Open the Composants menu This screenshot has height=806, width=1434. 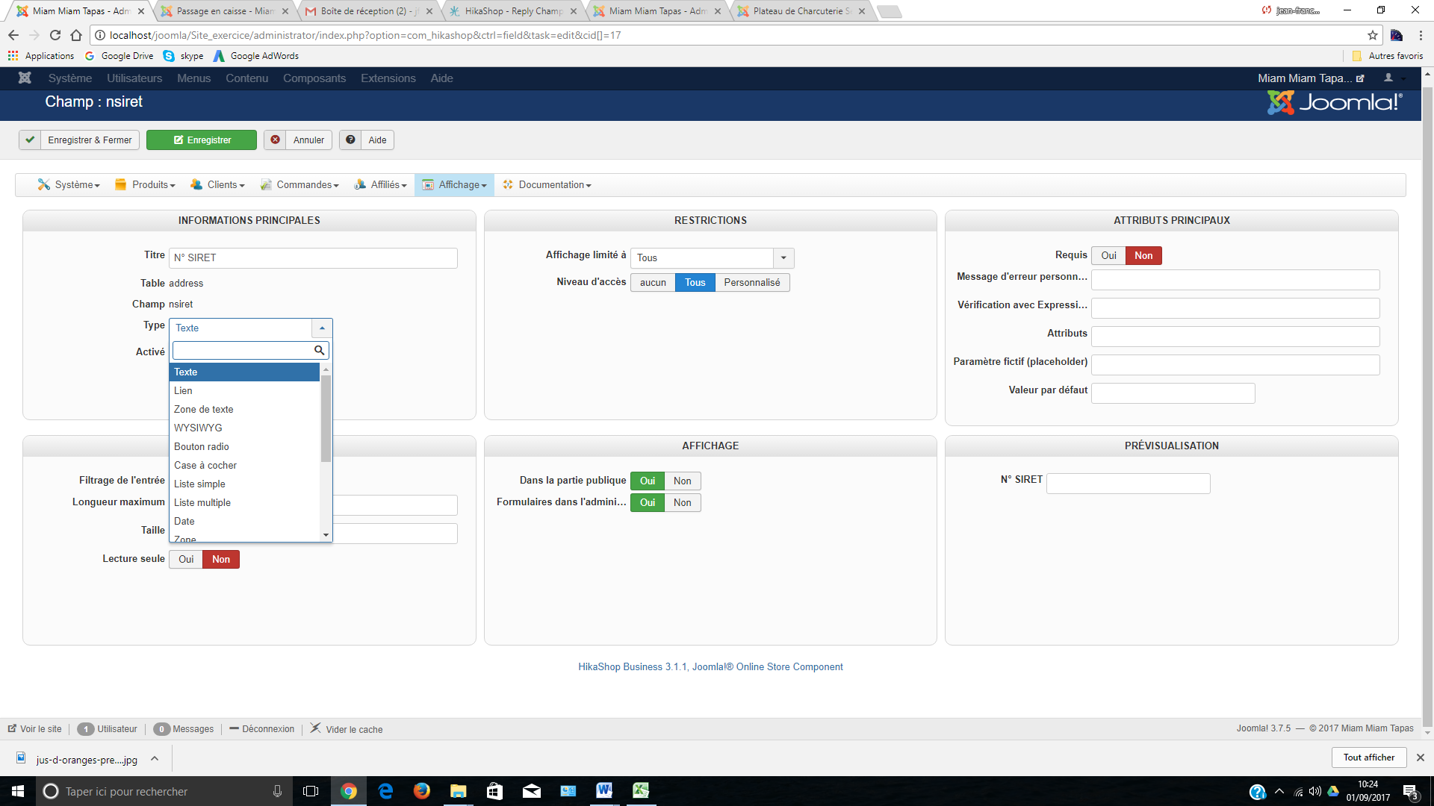(x=314, y=78)
